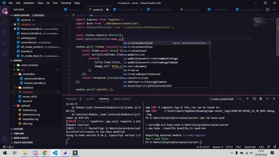
Task: Collapse the uploads folder
Action: coord(14,106)
